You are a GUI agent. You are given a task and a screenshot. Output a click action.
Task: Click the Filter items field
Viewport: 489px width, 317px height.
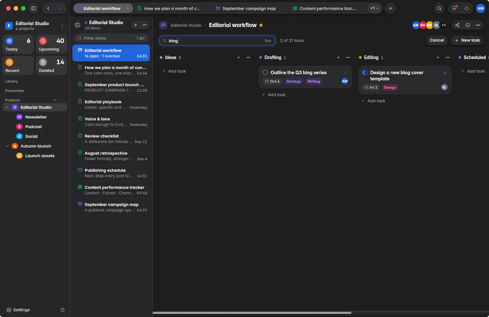tap(111, 38)
